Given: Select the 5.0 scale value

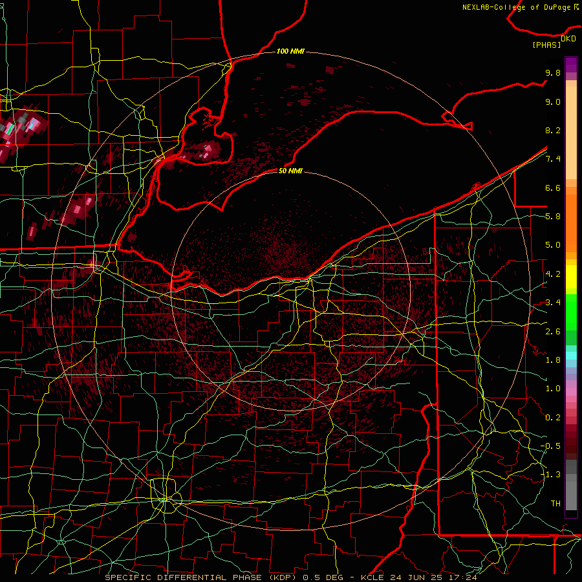Looking at the screenshot, I should [x=553, y=245].
